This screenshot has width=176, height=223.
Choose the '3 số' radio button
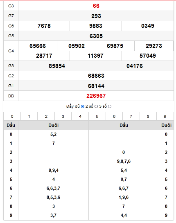pyautogui.click(x=110, y=106)
